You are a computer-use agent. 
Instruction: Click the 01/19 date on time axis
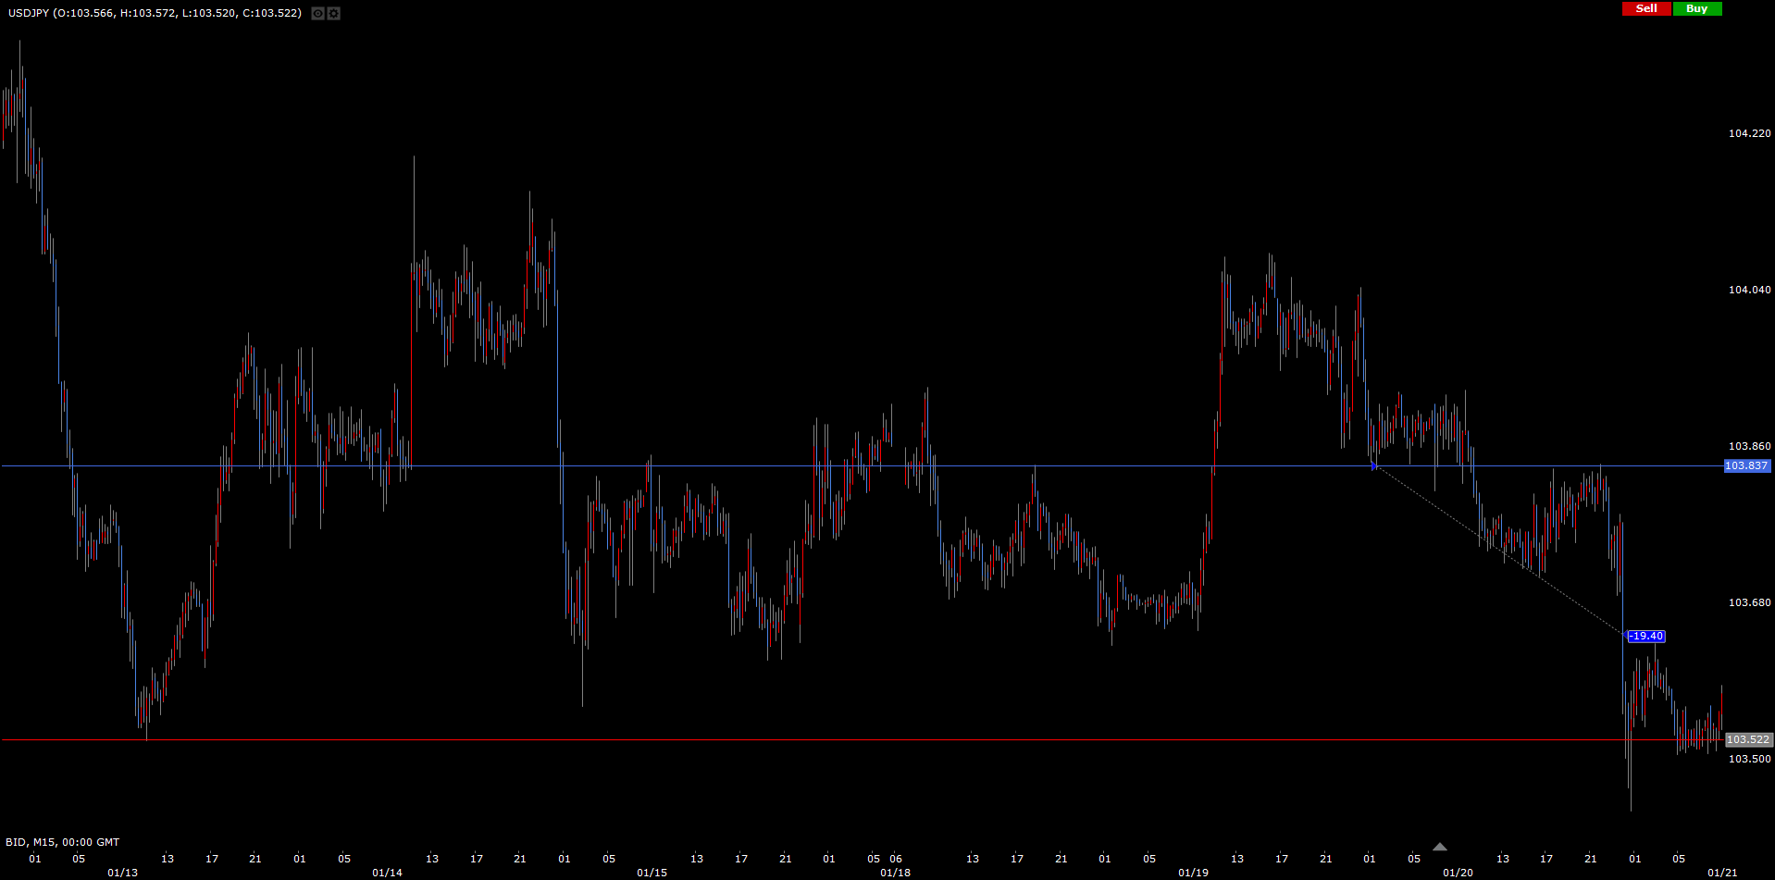coord(1193,873)
